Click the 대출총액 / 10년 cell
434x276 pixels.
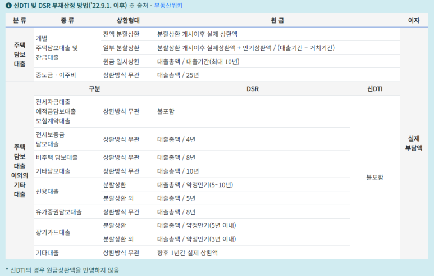pyautogui.click(x=178, y=171)
